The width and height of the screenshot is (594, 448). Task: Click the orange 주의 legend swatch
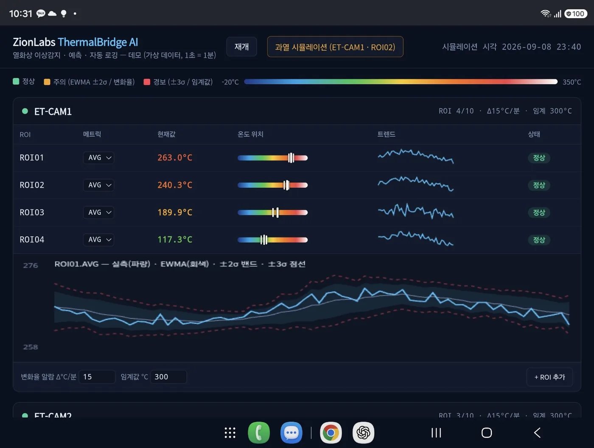coord(47,82)
